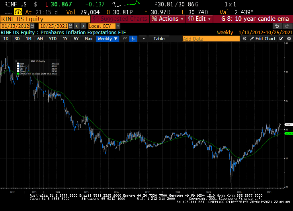
Task: Toggle the High checkbox in legend
Action: coord(18,66)
